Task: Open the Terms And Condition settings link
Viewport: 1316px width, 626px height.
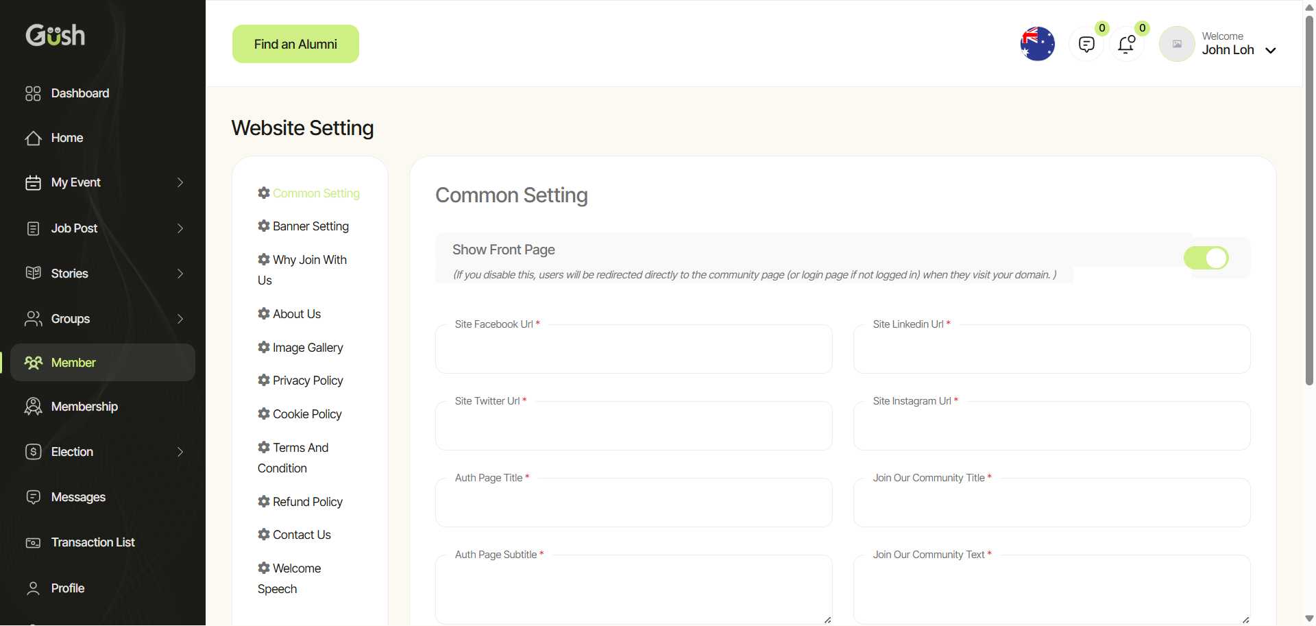Action: [x=293, y=457]
